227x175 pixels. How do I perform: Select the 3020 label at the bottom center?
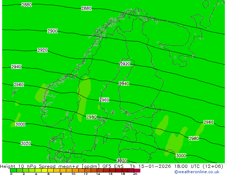[x=122, y=161]
